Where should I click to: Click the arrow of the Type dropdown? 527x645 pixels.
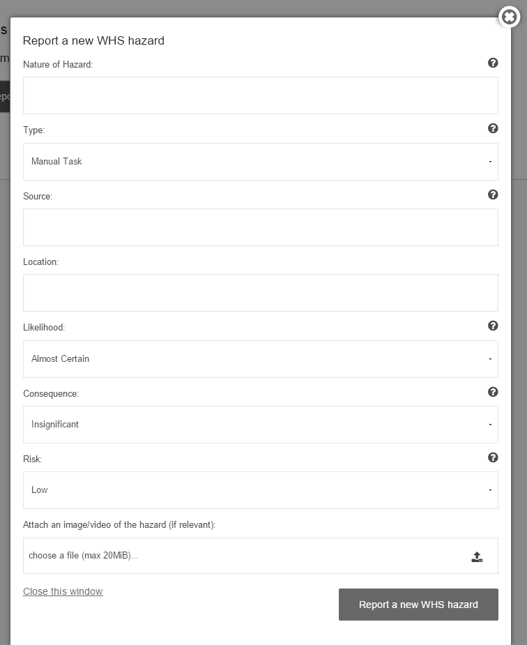tap(490, 162)
